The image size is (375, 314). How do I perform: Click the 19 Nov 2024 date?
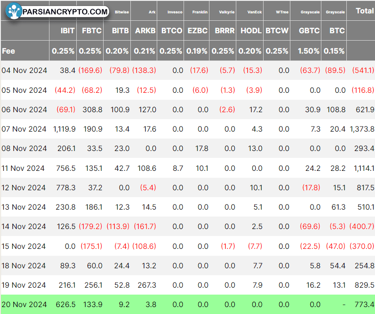(24, 285)
